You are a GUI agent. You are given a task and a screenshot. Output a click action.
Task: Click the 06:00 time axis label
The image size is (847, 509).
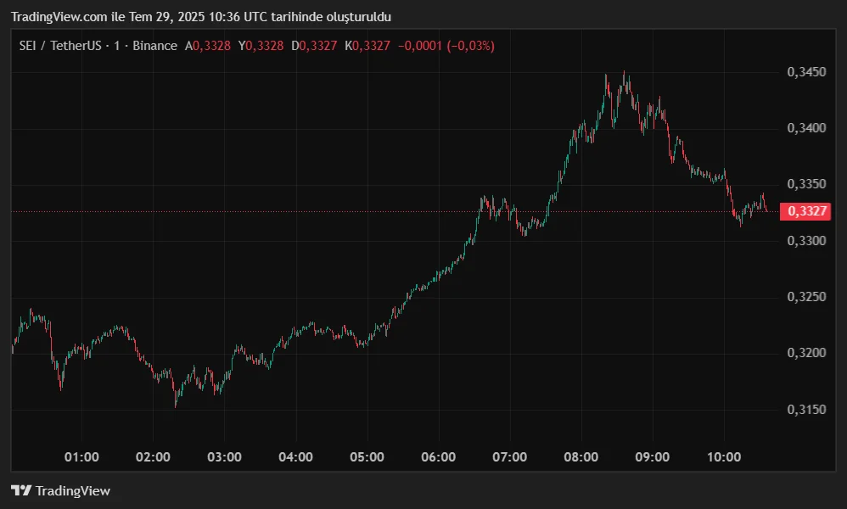coord(438,457)
